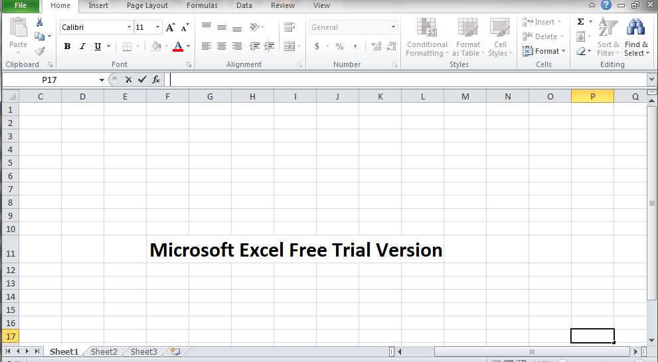Click Merge & Center icon
Image resolution: width=658 pixels, height=362 pixels.
pos(289,46)
